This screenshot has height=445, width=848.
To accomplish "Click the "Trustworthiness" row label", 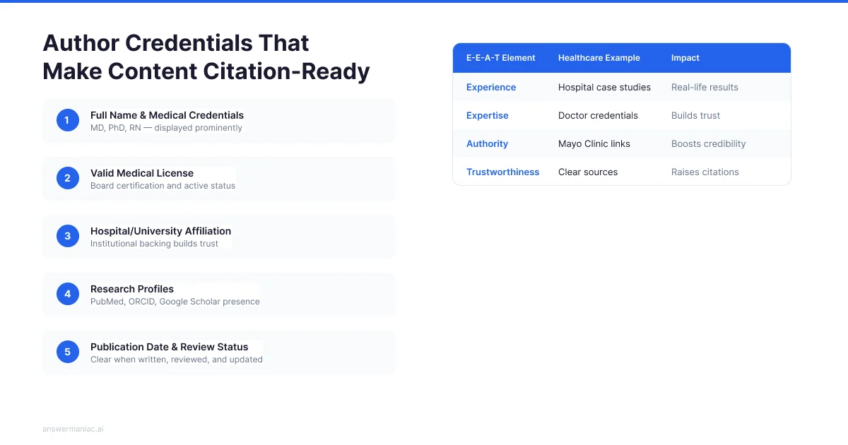I will (503, 172).
